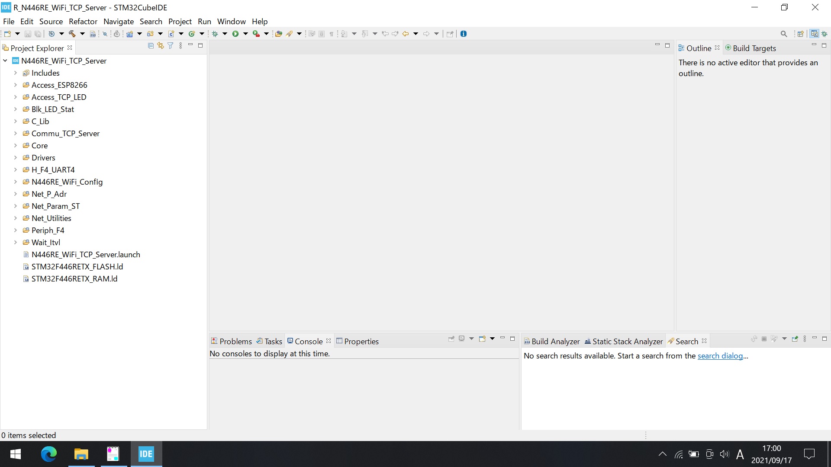Click the Debug bug icon

215,34
